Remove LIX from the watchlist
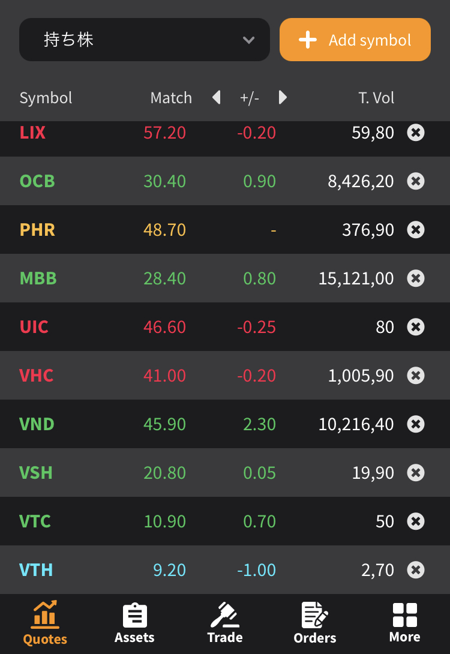Viewport: 450px width, 654px height. coord(416,133)
